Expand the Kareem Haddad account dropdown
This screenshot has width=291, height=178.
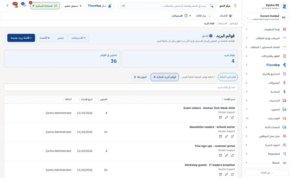pos(266,18)
